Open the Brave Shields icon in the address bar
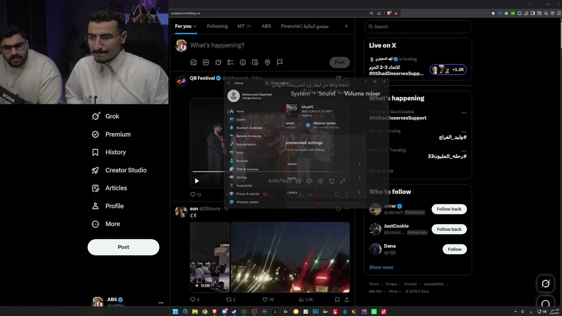562x316 pixels. point(389,13)
